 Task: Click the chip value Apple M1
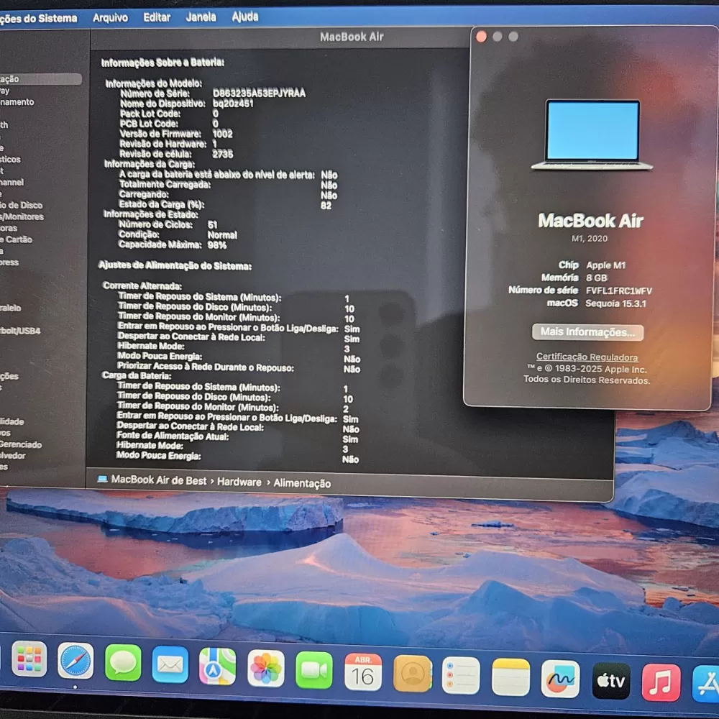(605, 265)
